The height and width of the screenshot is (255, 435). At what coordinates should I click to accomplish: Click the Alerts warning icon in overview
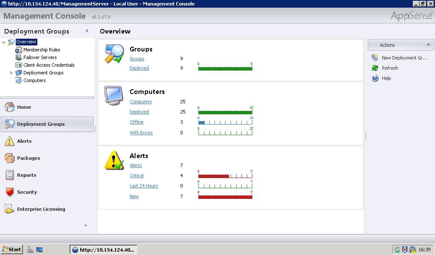[x=114, y=161]
